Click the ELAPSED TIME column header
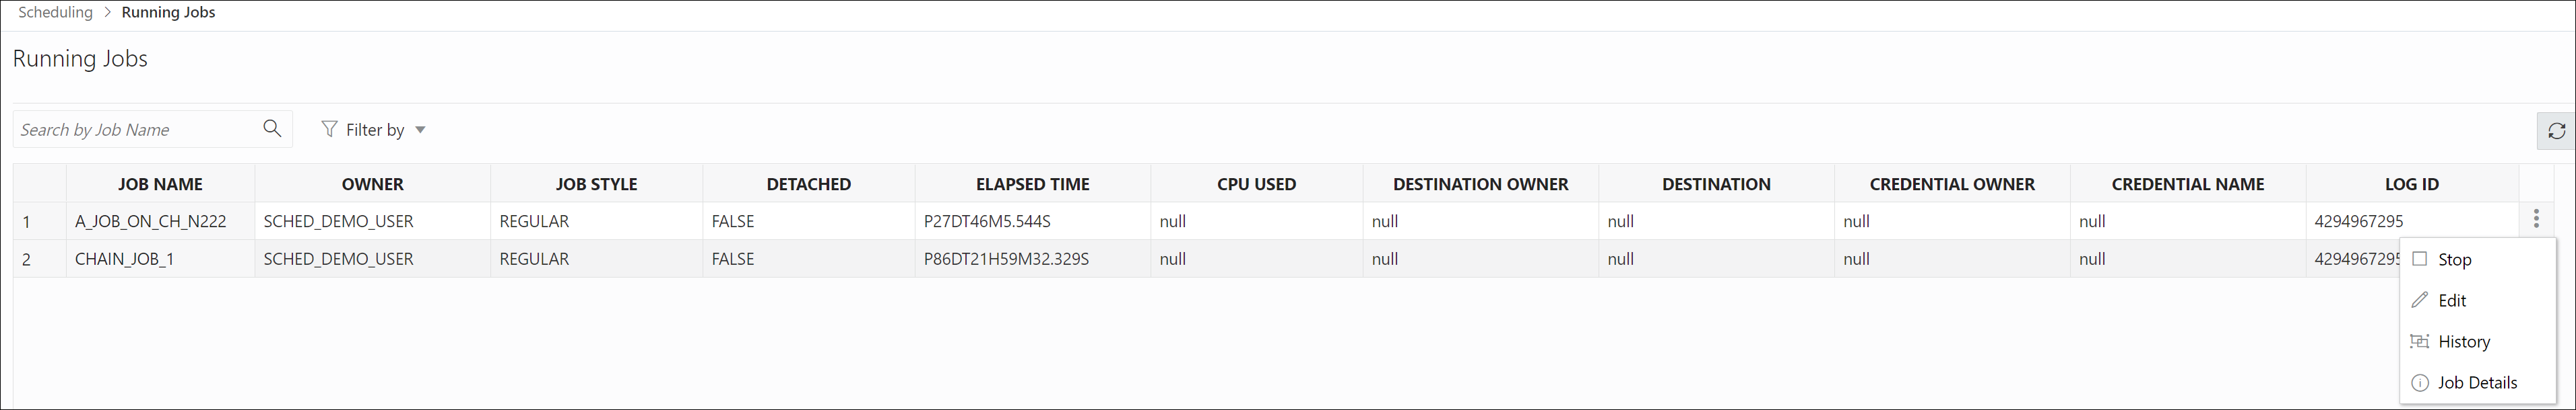This screenshot has width=2576, height=410. coord(1032,185)
